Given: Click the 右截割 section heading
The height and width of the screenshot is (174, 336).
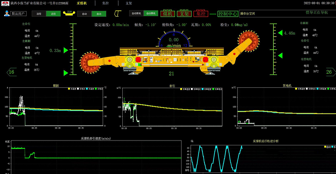Looking at the screenshot, I should click(x=304, y=23).
